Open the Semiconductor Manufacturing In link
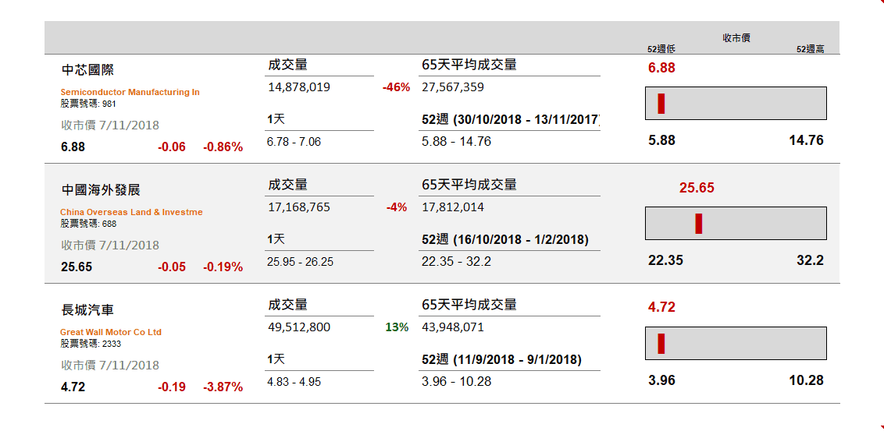This screenshot has width=884, height=431. pyautogui.click(x=130, y=92)
